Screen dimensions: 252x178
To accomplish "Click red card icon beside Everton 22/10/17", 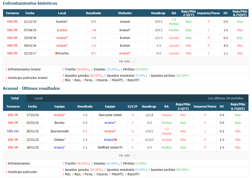I will click(57, 53).
